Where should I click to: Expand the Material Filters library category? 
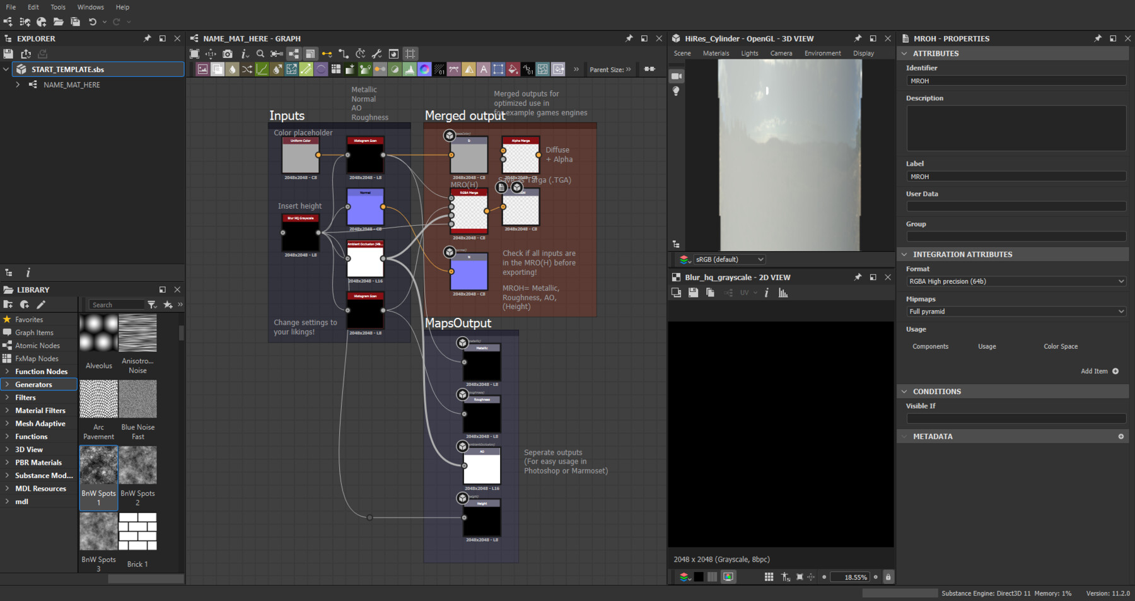point(41,411)
